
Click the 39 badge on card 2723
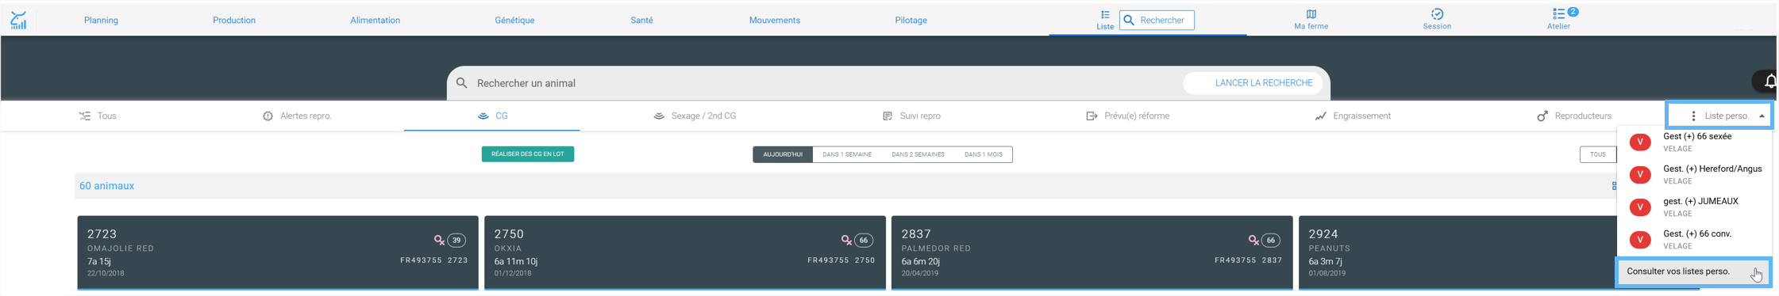point(456,240)
